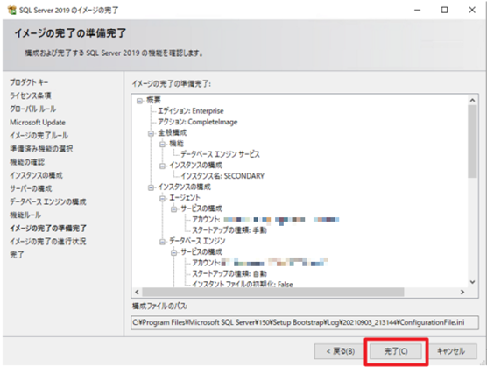The height and width of the screenshot is (367, 487).
Task: Click the 構成ファイルのパス text field
Action: coord(305,322)
